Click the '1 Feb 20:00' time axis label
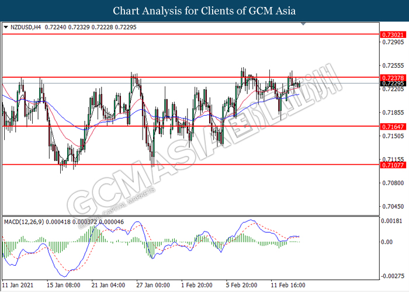This screenshot has width=409, height=292. [197, 285]
